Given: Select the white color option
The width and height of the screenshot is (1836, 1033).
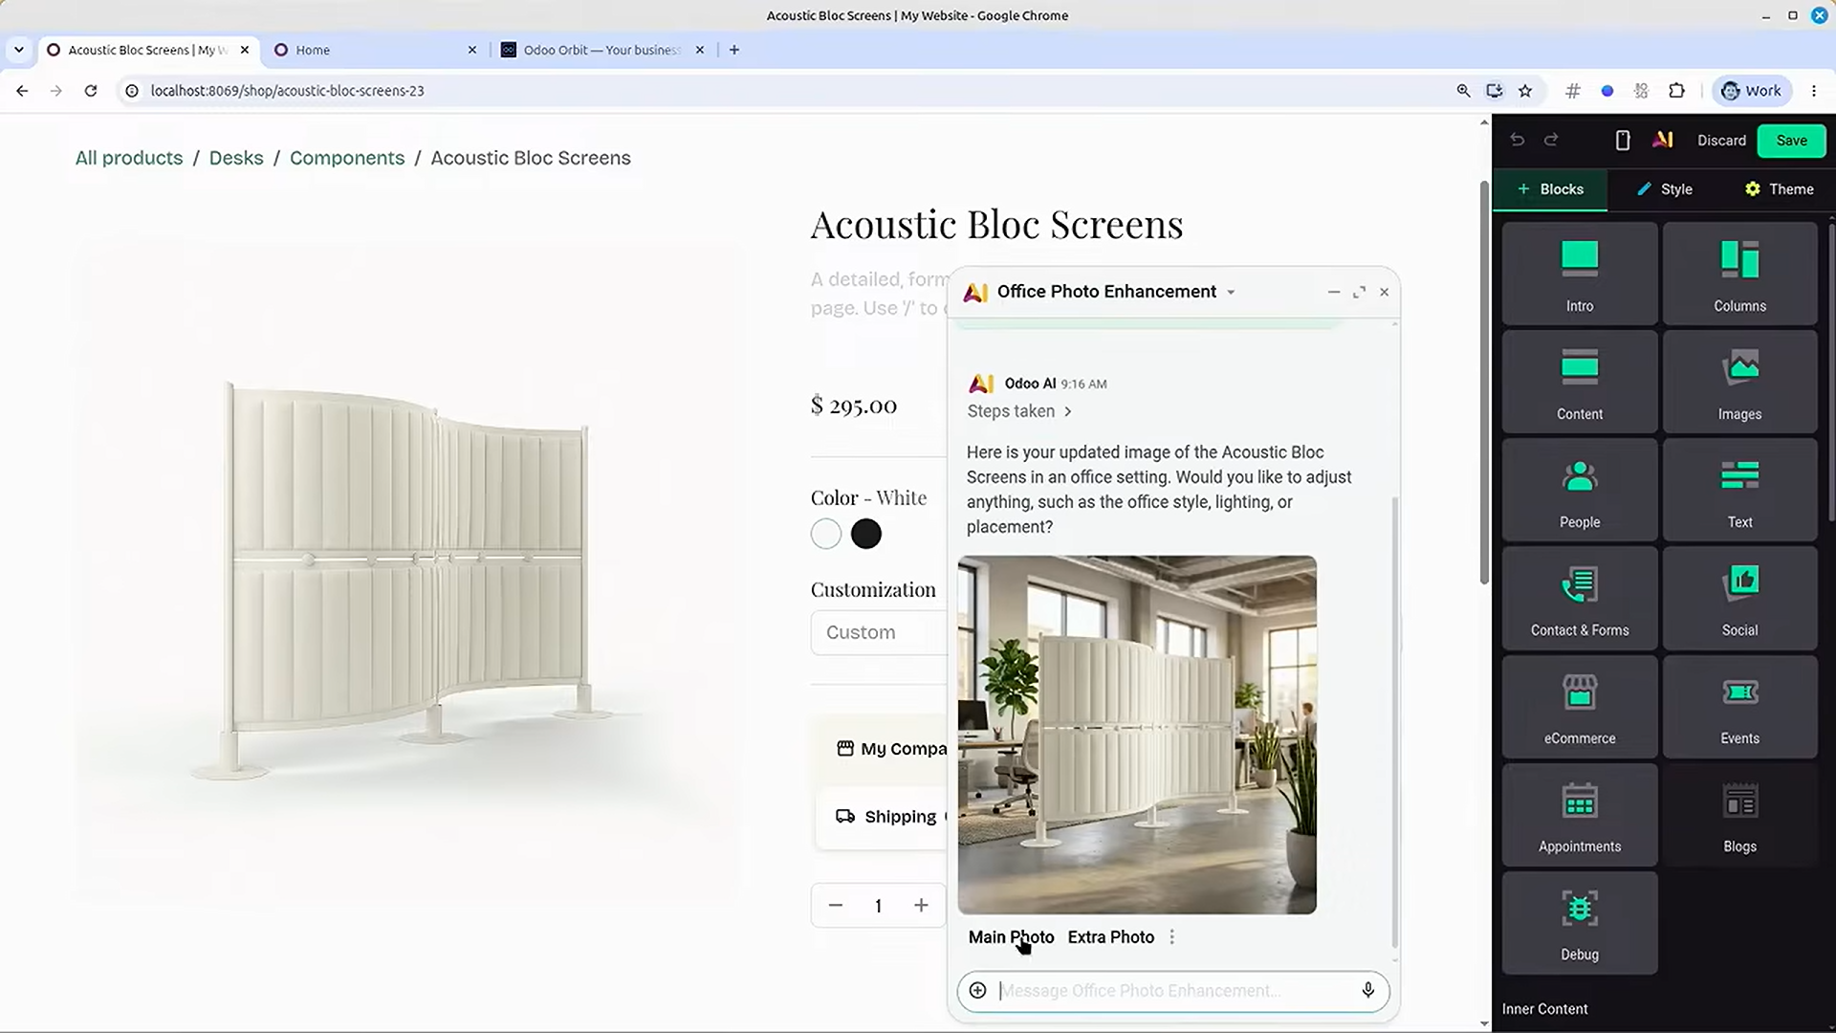Looking at the screenshot, I should point(826,534).
